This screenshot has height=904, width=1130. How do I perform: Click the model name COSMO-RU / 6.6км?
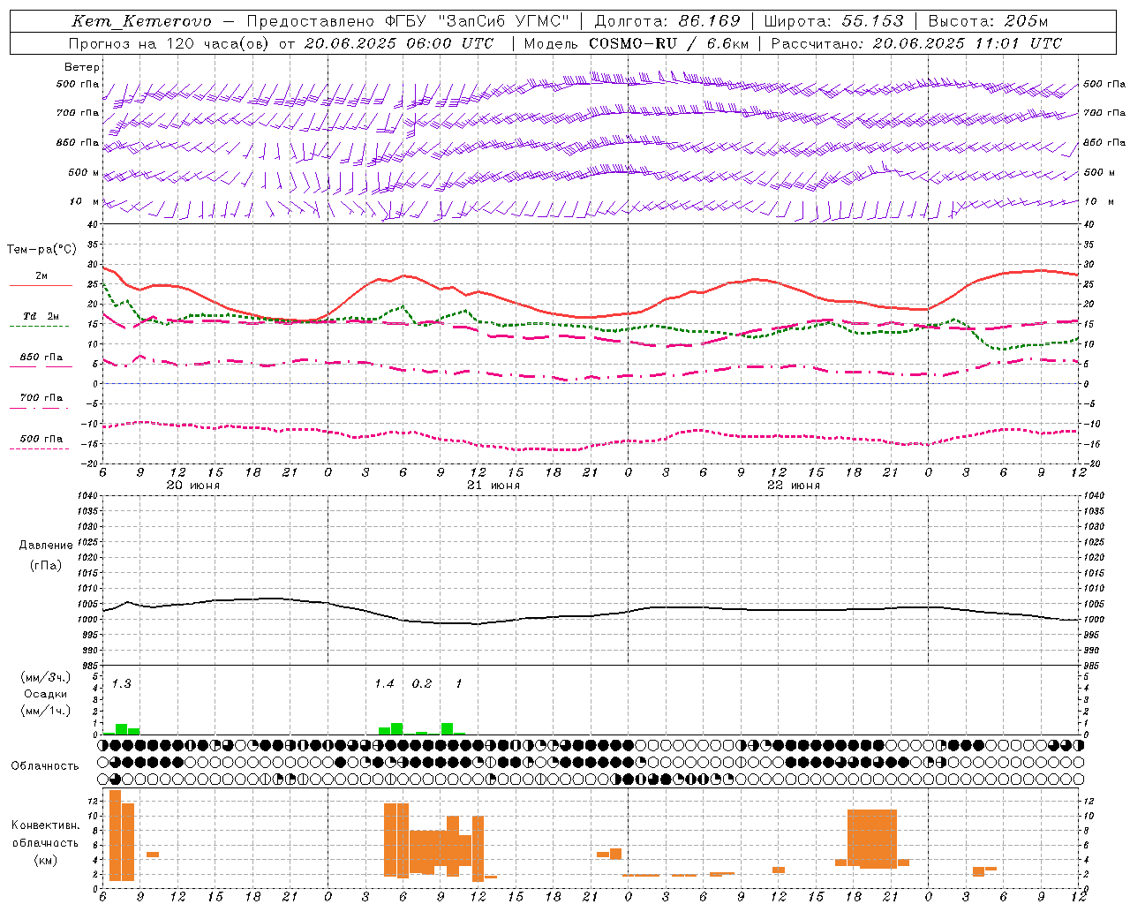(x=668, y=43)
